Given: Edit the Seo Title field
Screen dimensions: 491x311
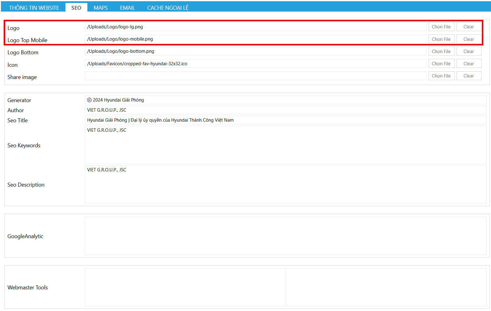Looking at the screenshot, I should (x=285, y=120).
